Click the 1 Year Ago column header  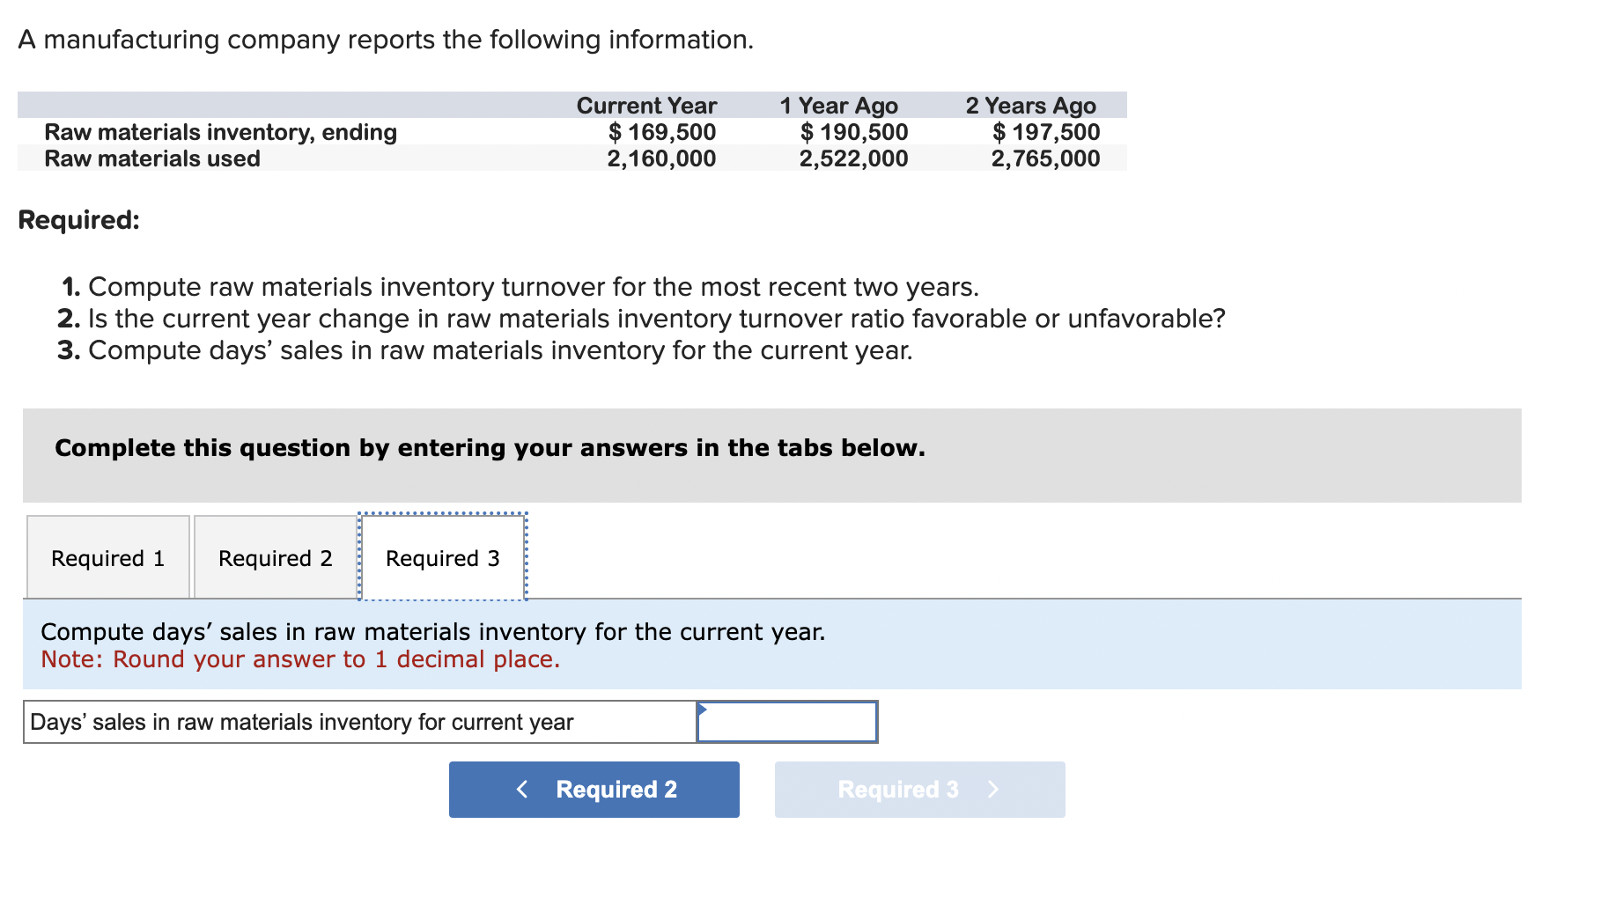[x=838, y=106]
